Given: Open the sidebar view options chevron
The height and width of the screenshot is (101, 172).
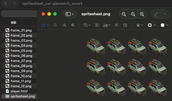Looking at the screenshot, I should click(73, 14).
